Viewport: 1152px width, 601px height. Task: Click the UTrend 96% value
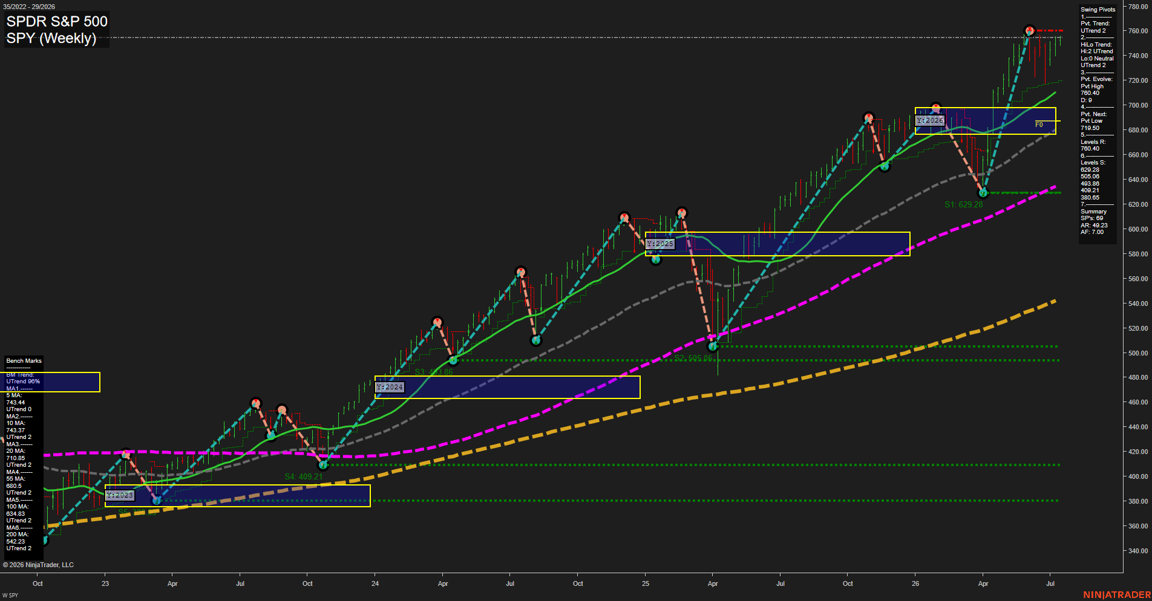[x=23, y=382]
